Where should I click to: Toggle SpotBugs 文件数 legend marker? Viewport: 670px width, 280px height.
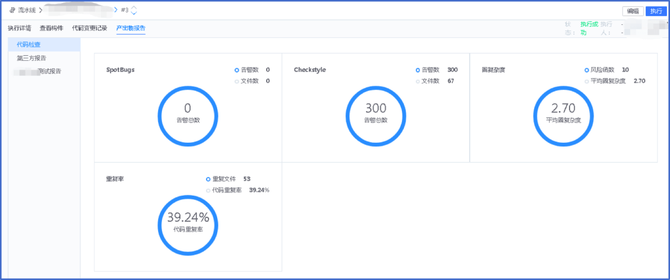click(237, 81)
